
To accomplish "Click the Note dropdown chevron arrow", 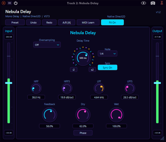I will coord(115,53).
